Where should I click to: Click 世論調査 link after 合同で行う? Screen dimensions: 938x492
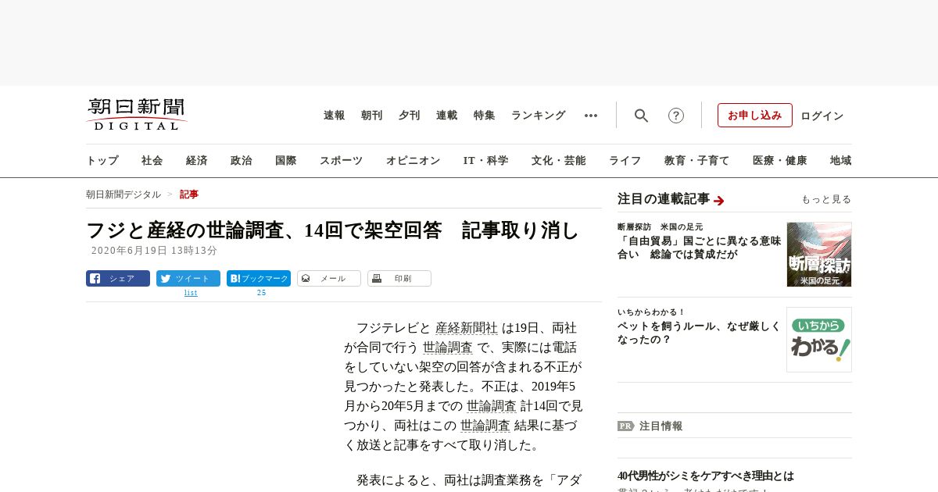448,348
